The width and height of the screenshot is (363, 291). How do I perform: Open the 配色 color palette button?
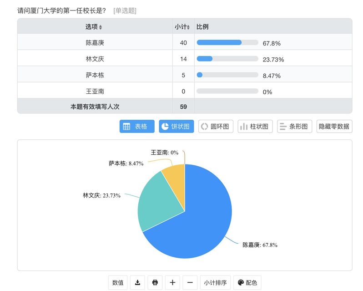tap(247, 282)
